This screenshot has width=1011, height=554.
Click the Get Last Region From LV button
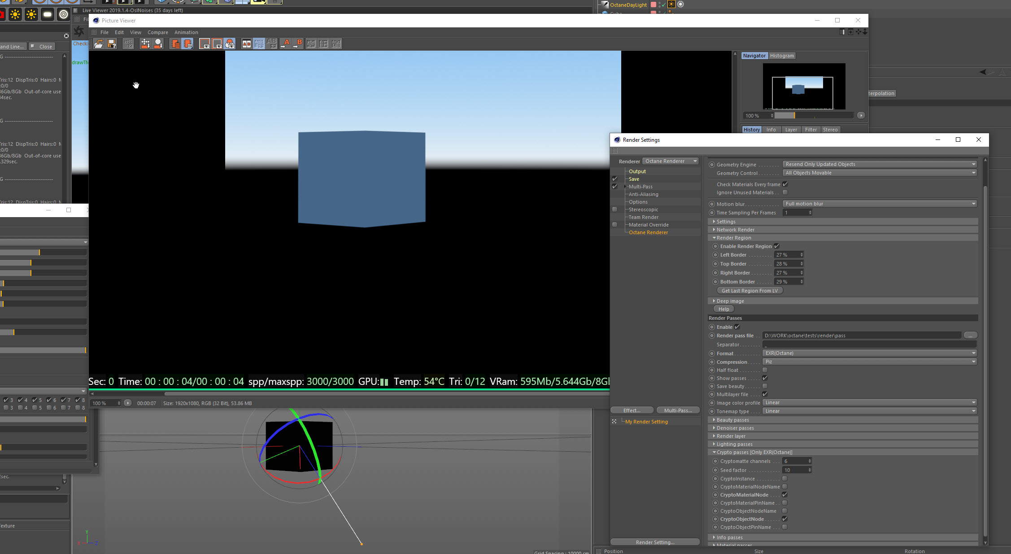point(749,291)
